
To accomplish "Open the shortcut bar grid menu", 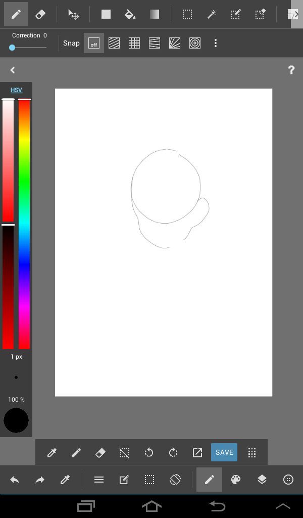I will point(252,453).
